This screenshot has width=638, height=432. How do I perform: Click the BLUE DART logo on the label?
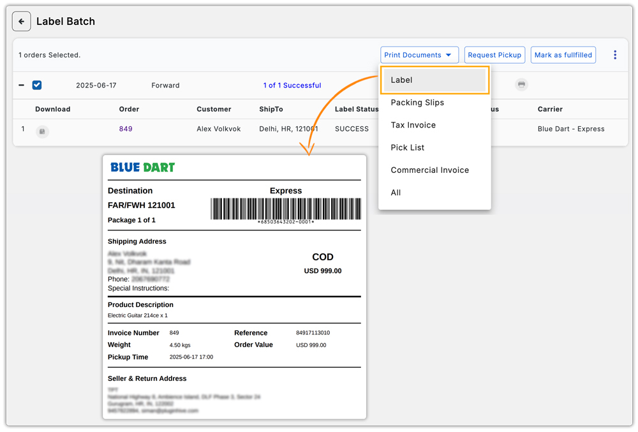142,167
